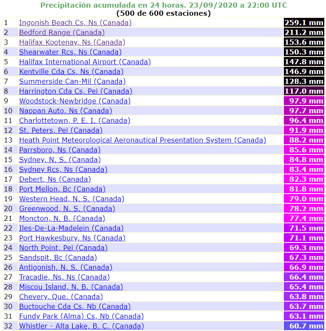The height and width of the screenshot is (331, 326).
Task: Open Whistler - Alta Lake, B. C. link
Action: tap(82, 326)
